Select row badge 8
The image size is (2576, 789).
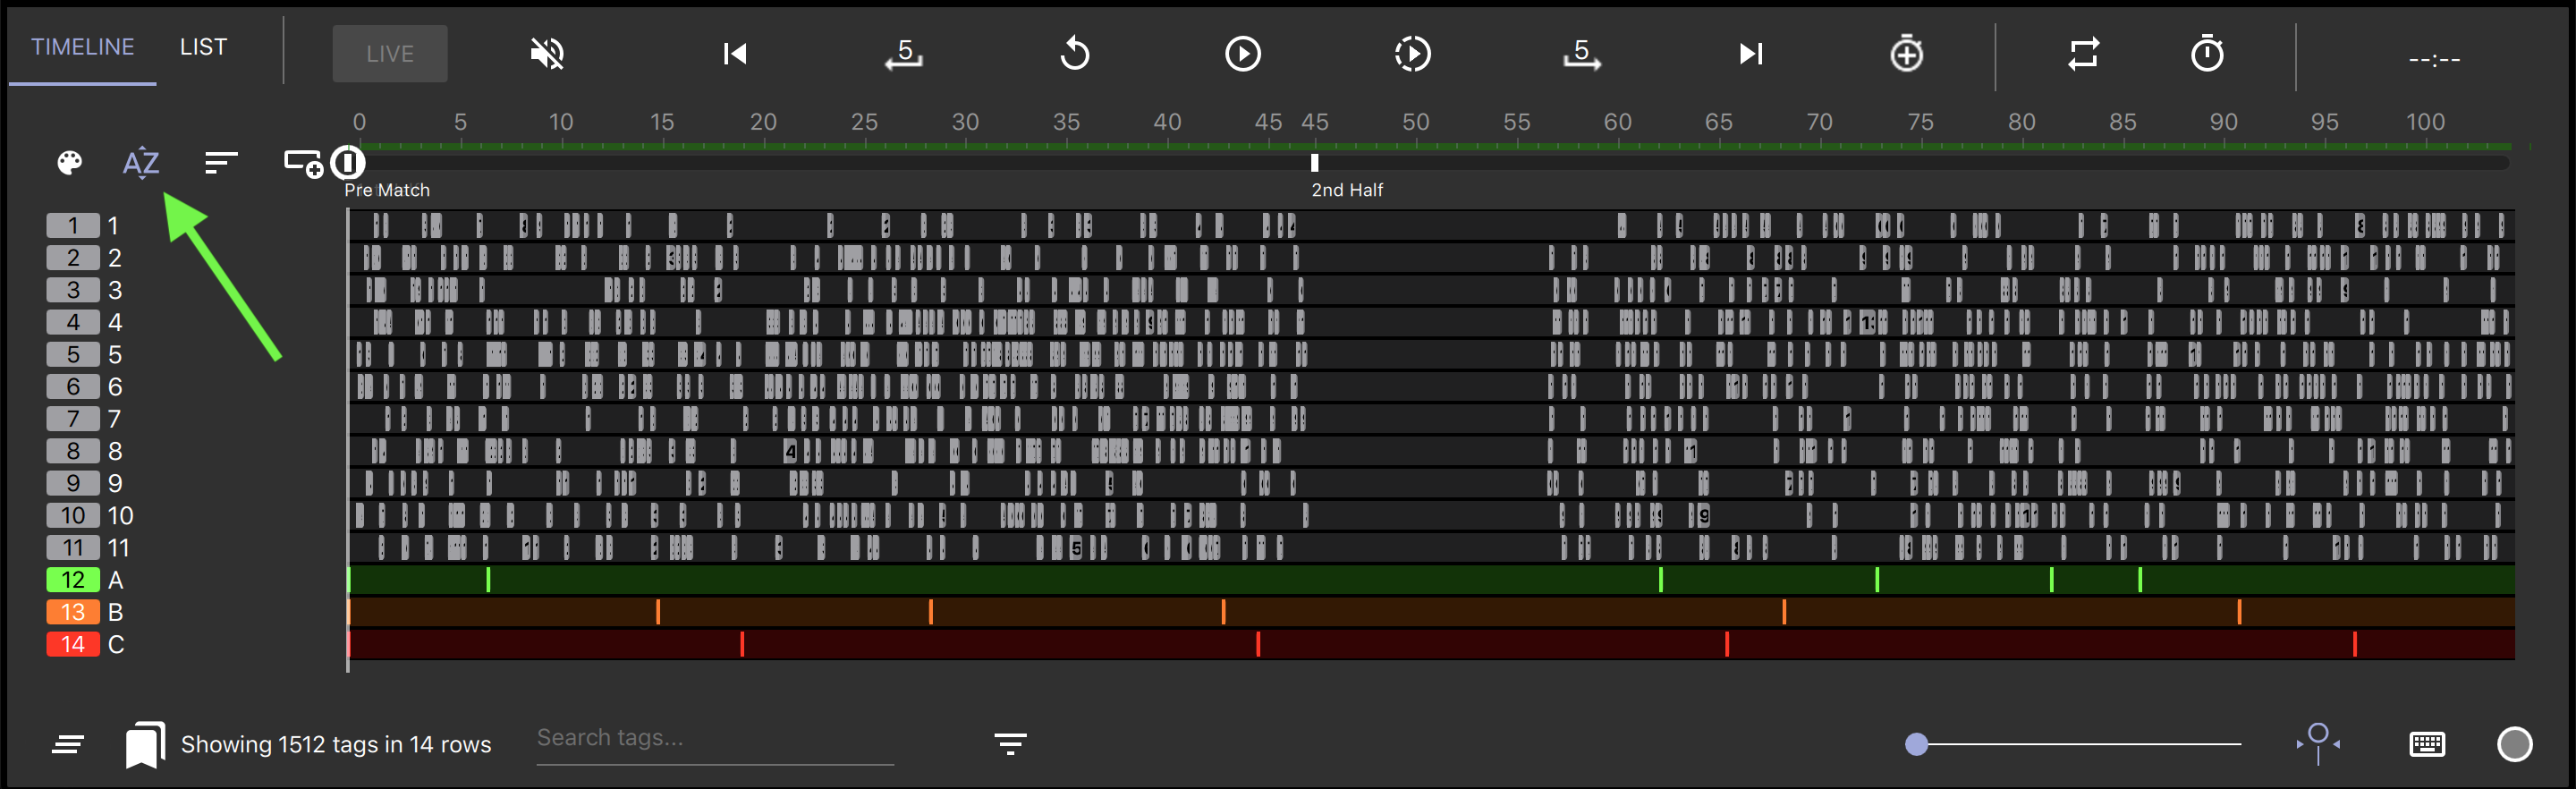pyautogui.click(x=73, y=451)
